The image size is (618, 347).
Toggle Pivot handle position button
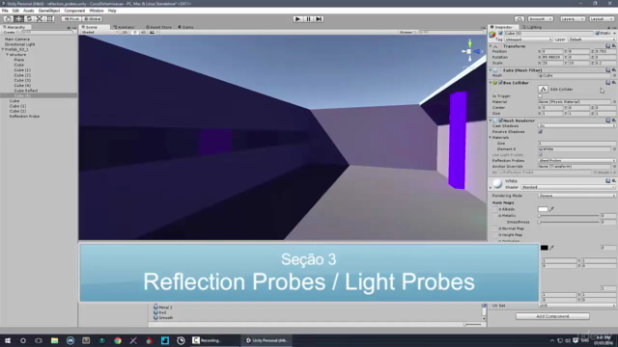(x=71, y=19)
